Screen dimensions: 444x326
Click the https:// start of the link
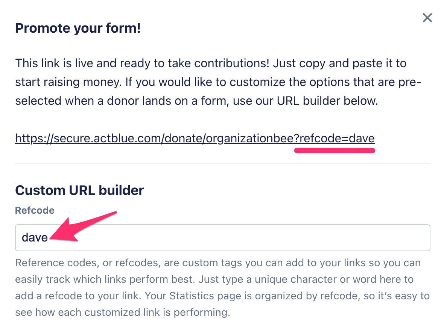[x=32, y=139]
